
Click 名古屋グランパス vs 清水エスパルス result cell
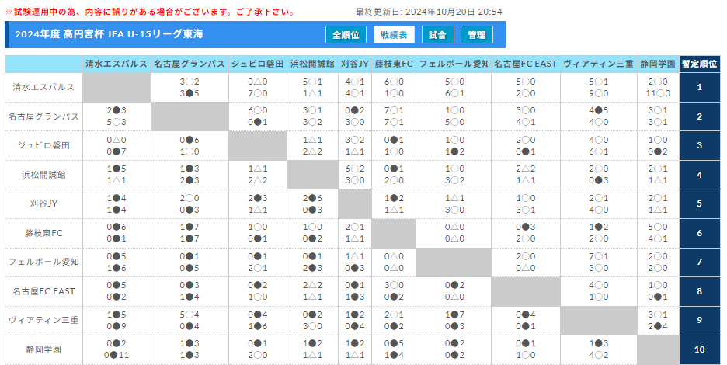coord(117,116)
